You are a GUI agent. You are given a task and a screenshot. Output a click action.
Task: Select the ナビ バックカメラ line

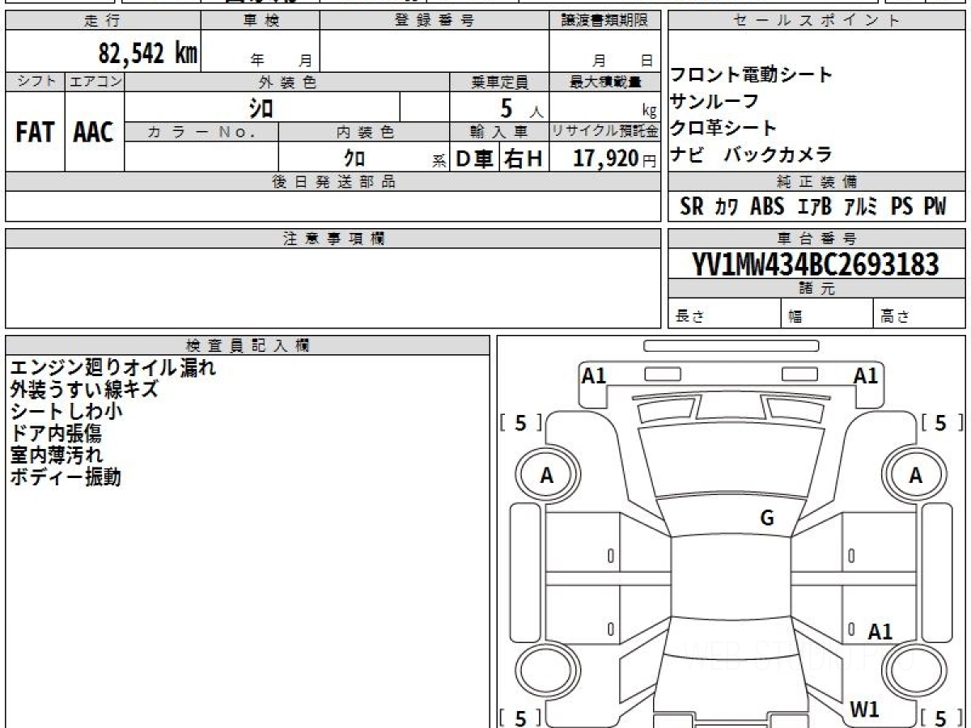(752, 154)
